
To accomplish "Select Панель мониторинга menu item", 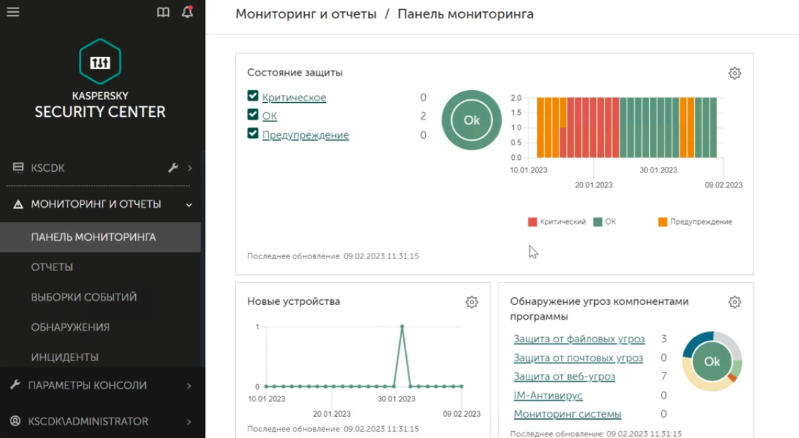I will [x=101, y=237].
